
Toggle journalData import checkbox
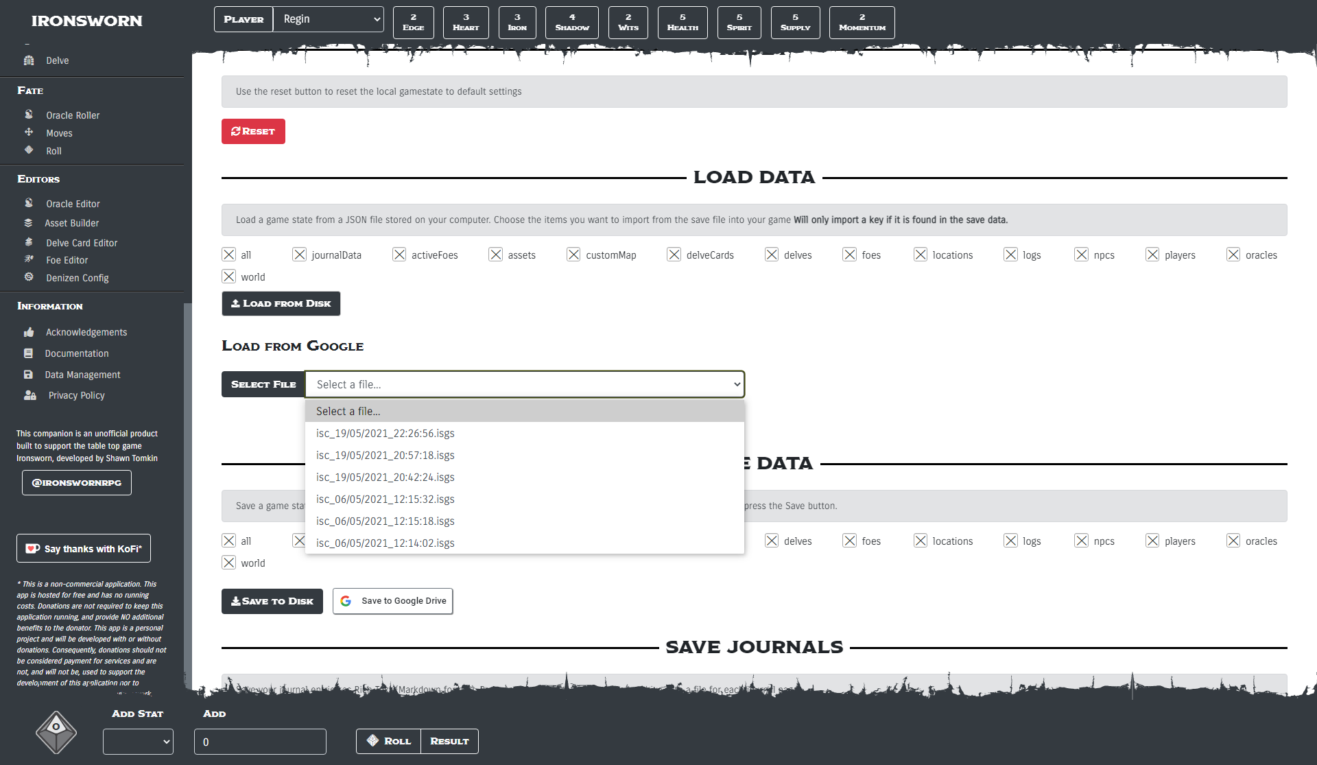300,255
